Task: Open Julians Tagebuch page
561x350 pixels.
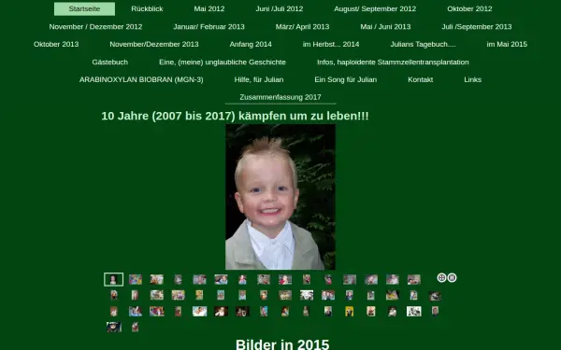Action: coord(423,44)
